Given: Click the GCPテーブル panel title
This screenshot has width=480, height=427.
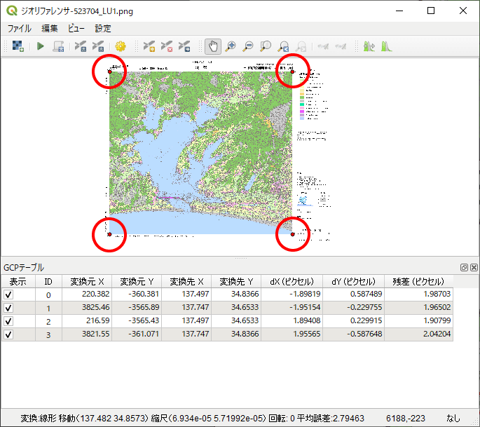Looking at the screenshot, I should [24, 268].
